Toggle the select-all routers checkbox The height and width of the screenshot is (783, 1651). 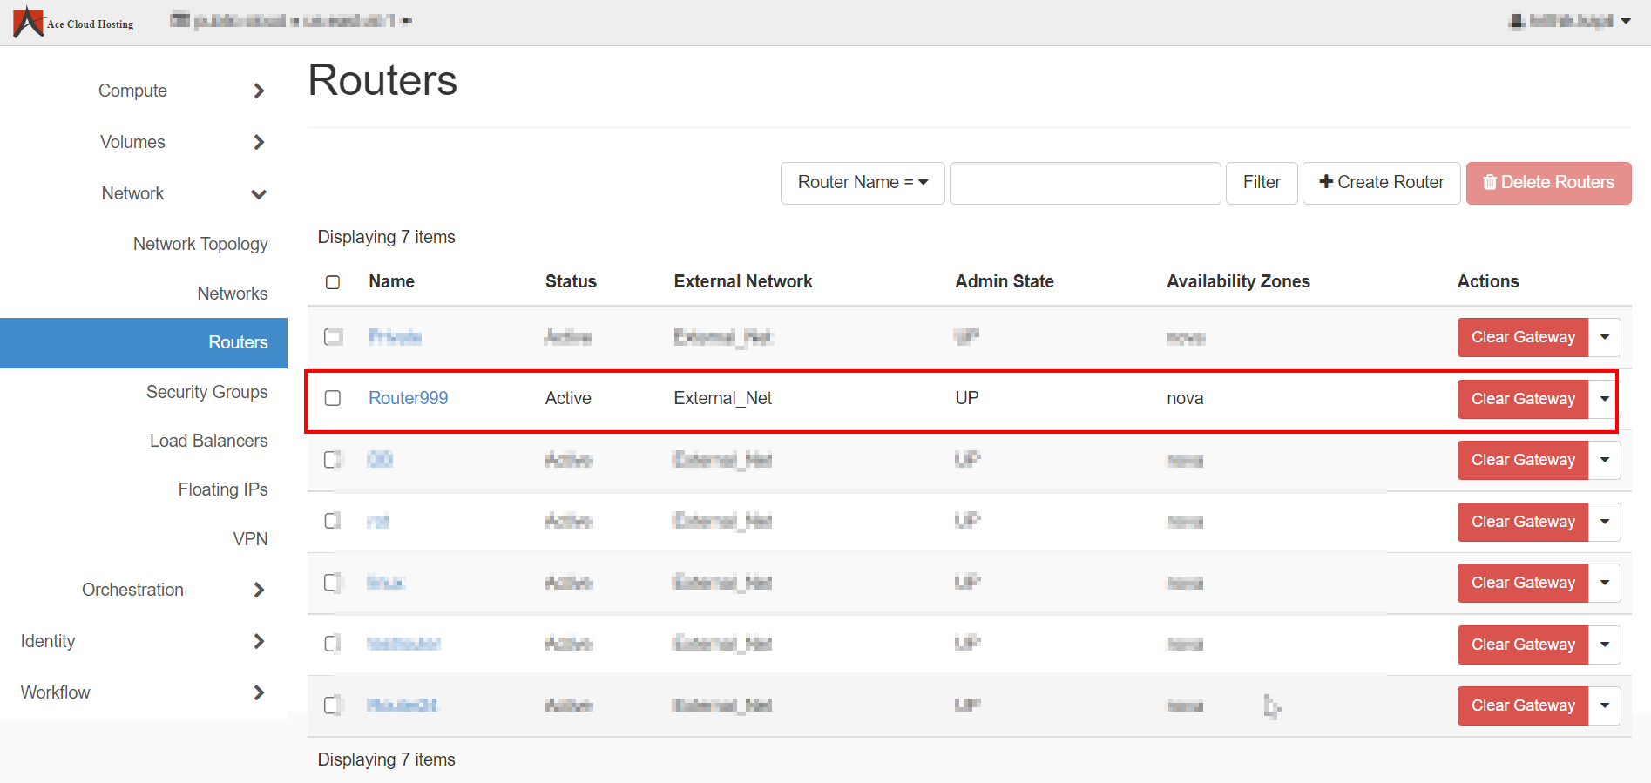[x=333, y=282]
